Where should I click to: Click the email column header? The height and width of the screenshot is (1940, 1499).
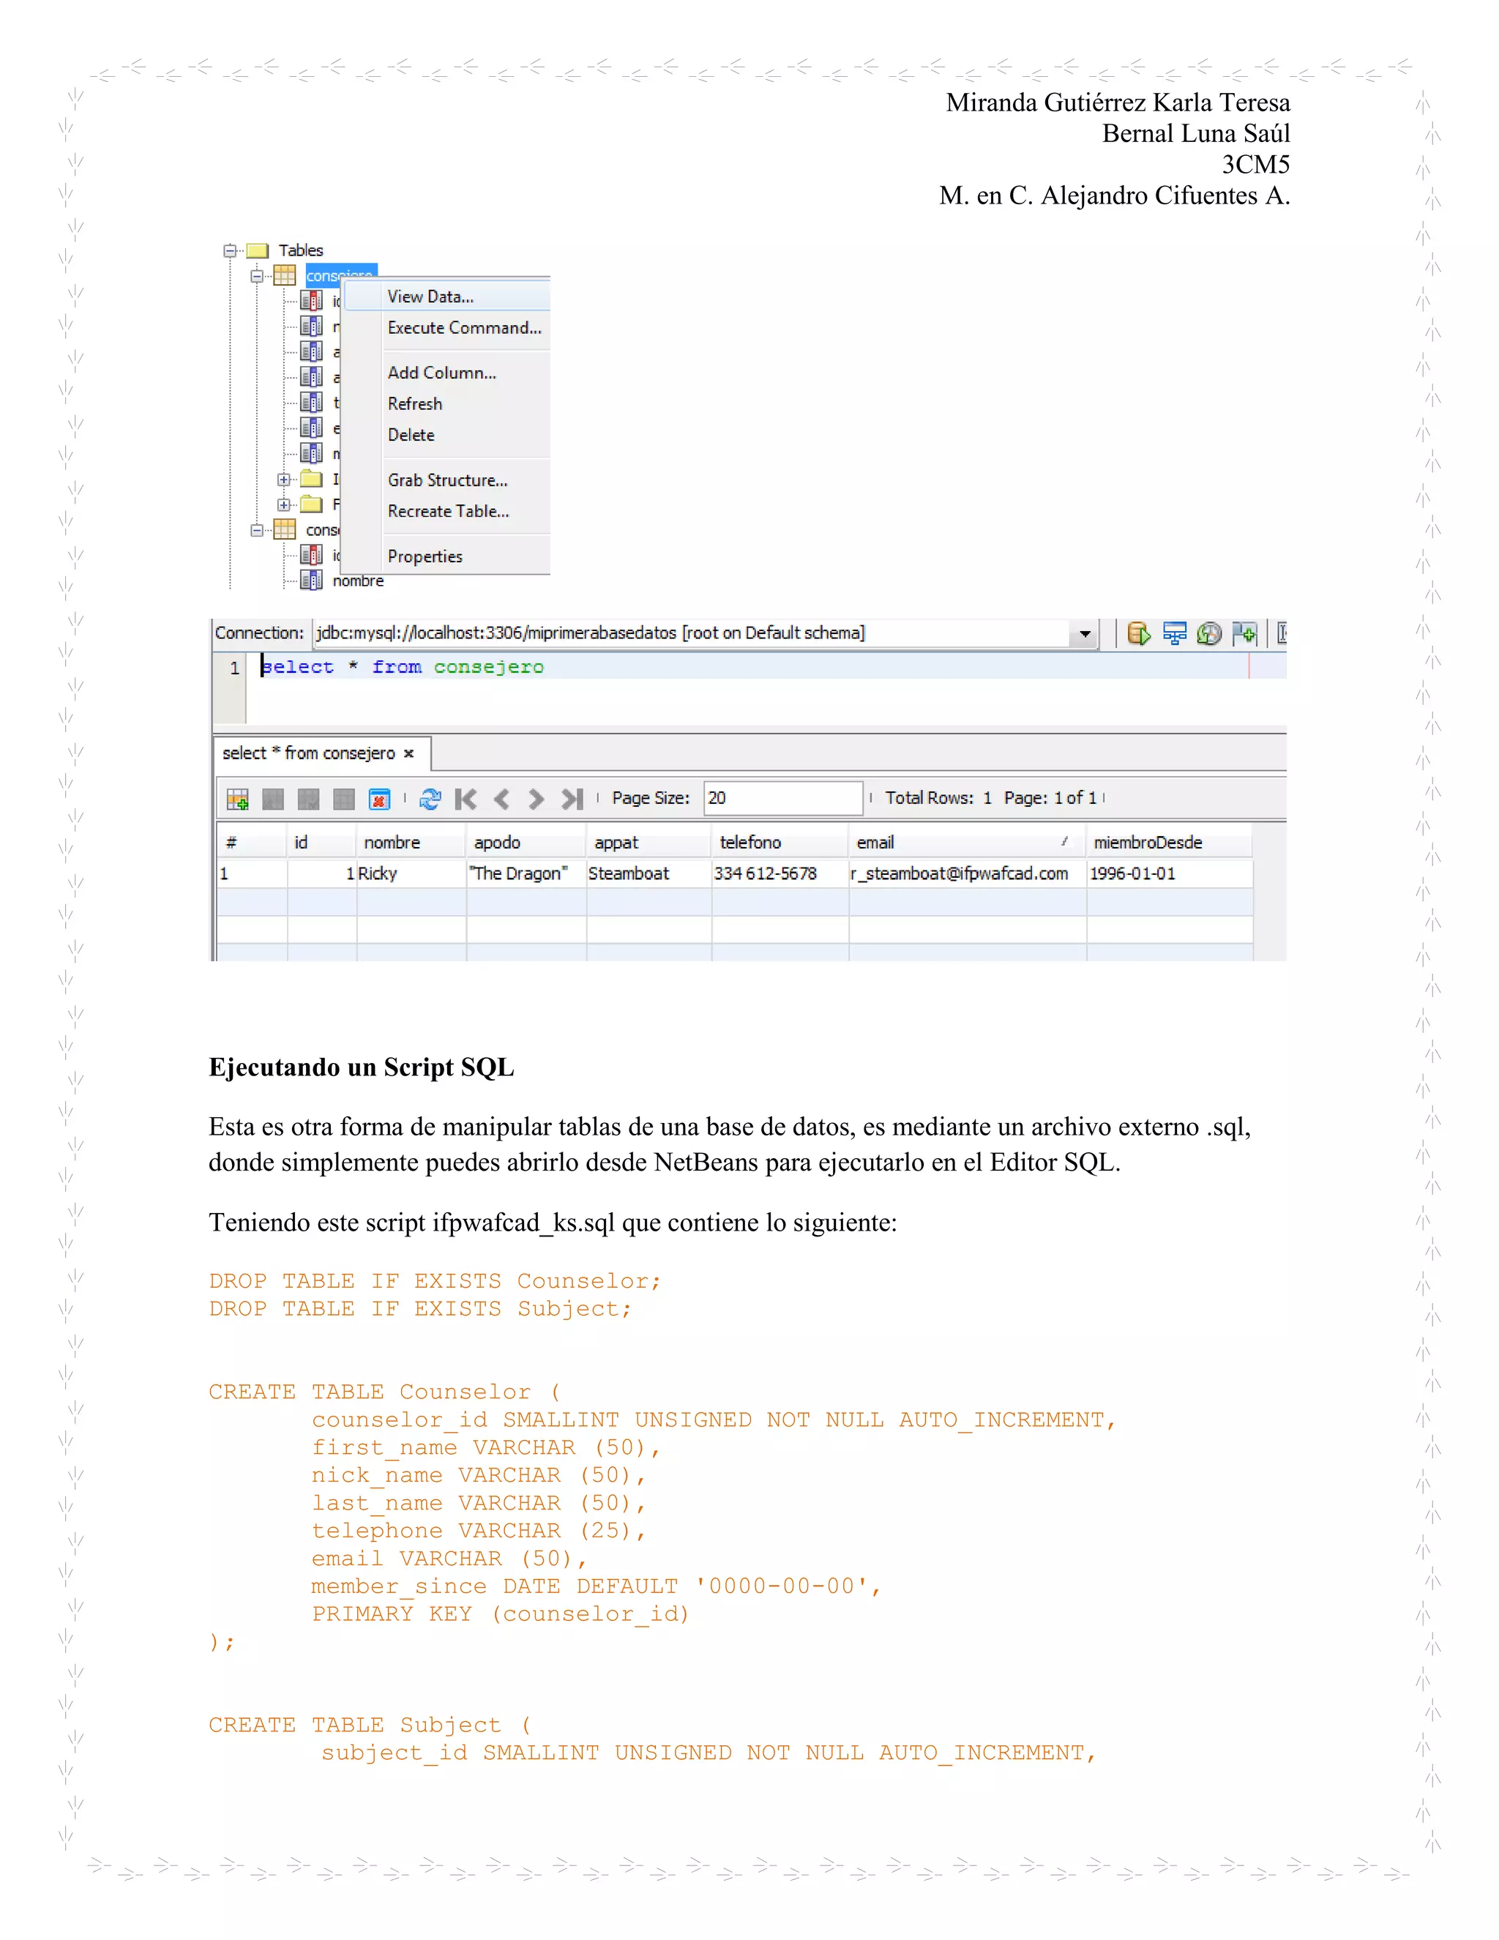967,842
